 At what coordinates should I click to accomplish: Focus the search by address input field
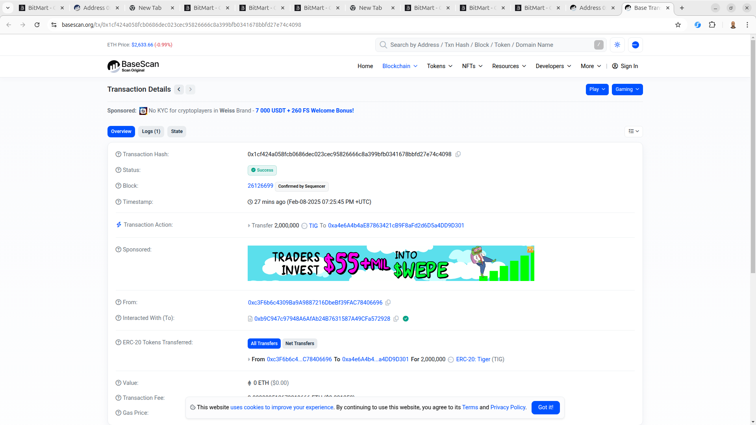491,45
